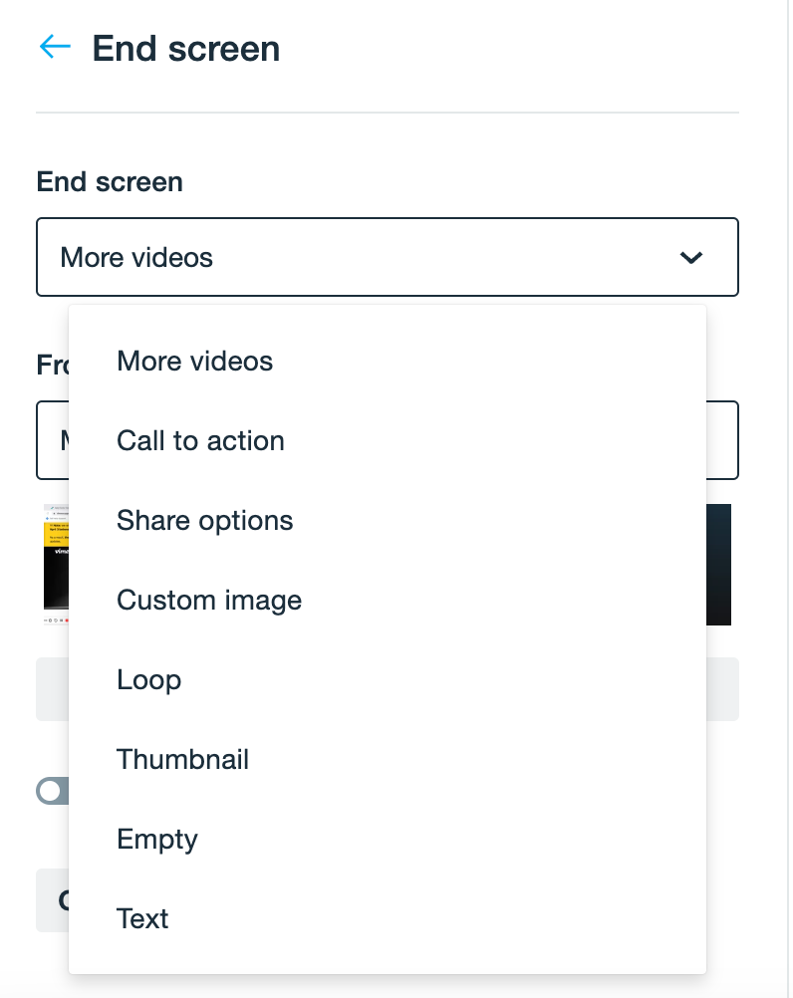Select Empty end screen type

[x=157, y=839]
